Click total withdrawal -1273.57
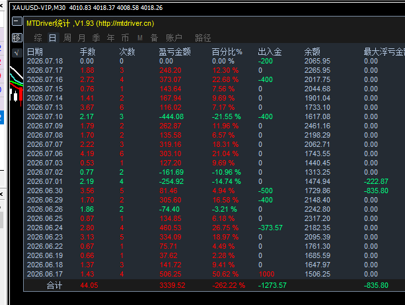Image resolution: width=405 pixels, height=305 pixels. (x=272, y=285)
